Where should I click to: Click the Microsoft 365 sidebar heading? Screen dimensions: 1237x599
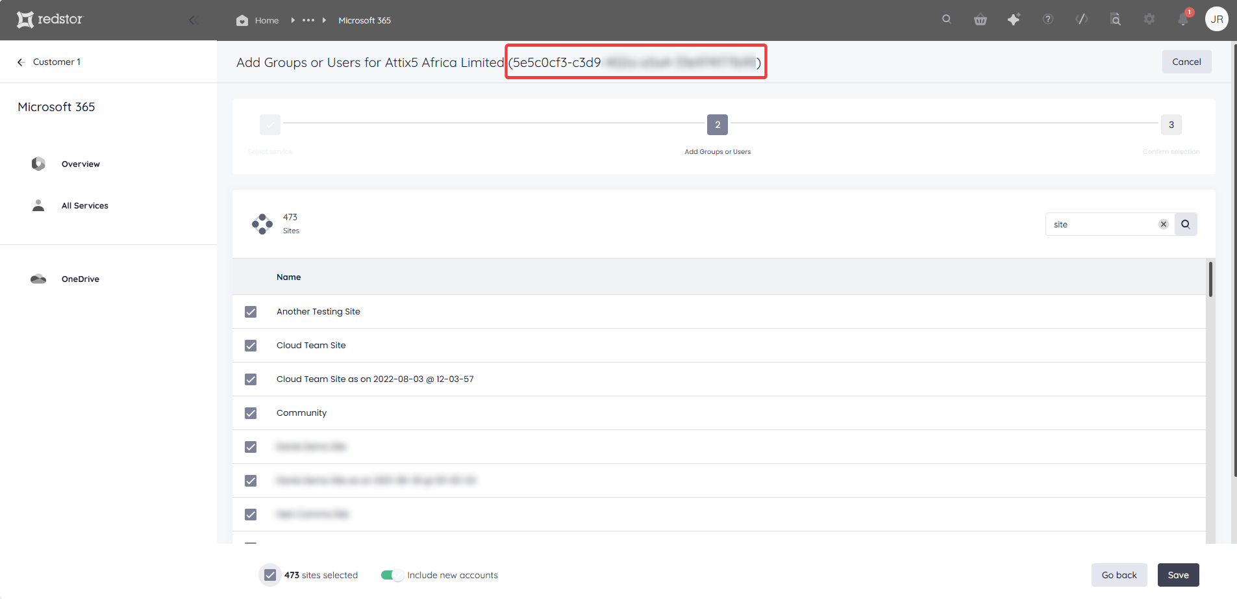pyautogui.click(x=56, y=107)
